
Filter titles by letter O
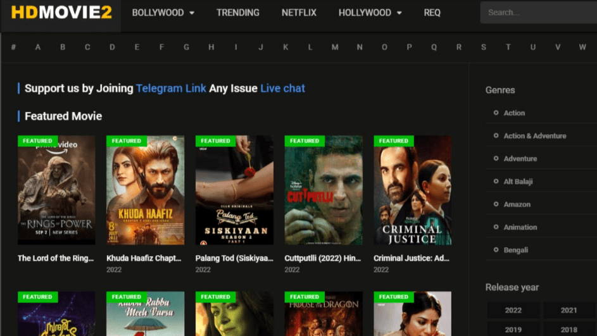(384, 47)
